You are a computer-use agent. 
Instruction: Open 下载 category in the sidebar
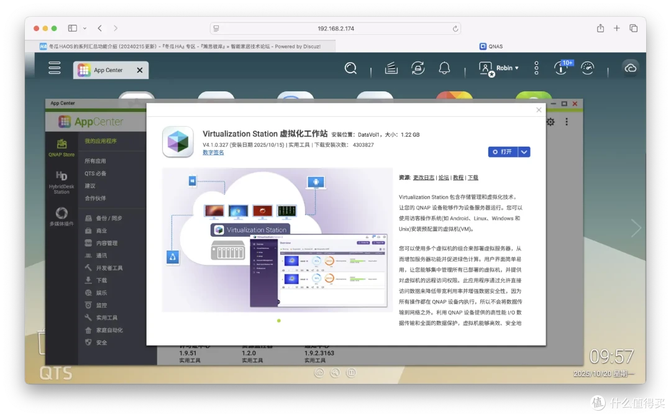tap(96, 280)
